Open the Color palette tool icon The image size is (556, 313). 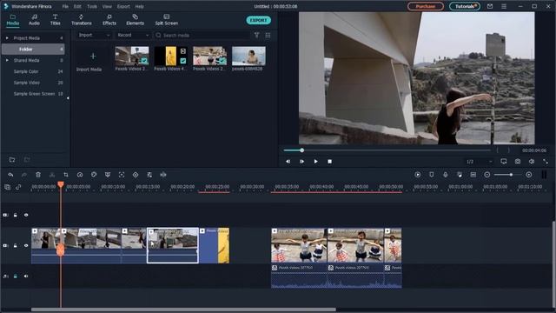coord(94,175)
